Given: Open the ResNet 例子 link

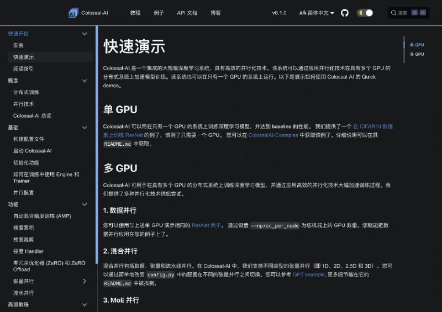Looking at the screenshot, I should [x=206, y=225].
